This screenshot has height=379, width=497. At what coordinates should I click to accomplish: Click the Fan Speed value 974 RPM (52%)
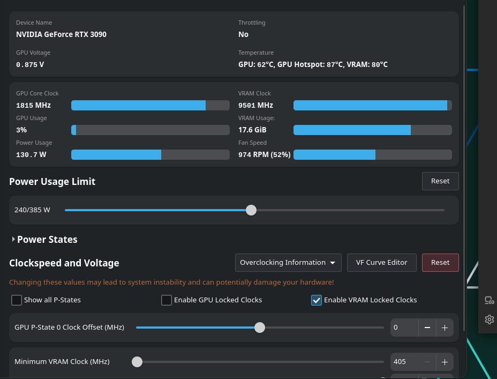(x=265, y=155)
